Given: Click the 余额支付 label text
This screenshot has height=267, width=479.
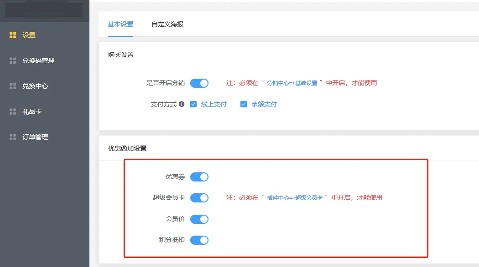Looking at the screenshot, I should point(264,105).
